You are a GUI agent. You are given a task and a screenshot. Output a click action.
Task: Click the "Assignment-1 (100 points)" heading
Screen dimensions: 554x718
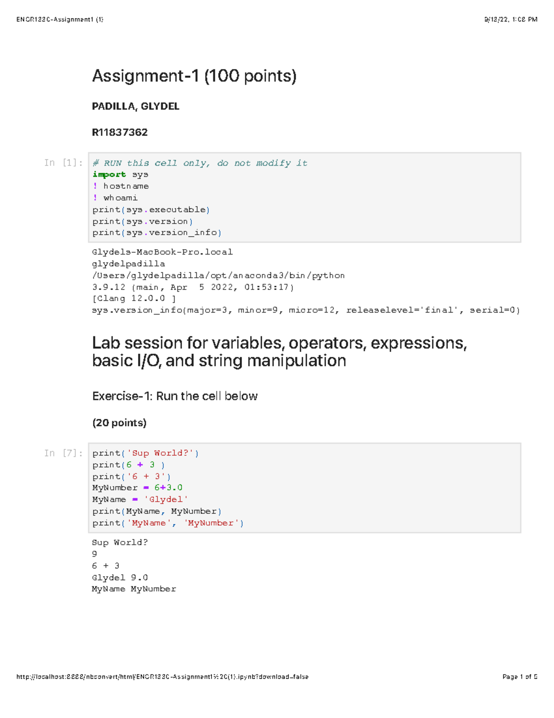click(194, 76)
